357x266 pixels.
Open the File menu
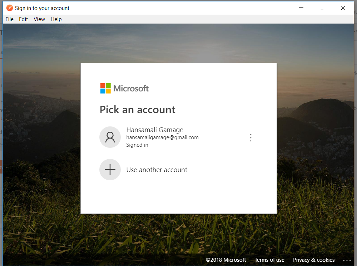(10, 19)
